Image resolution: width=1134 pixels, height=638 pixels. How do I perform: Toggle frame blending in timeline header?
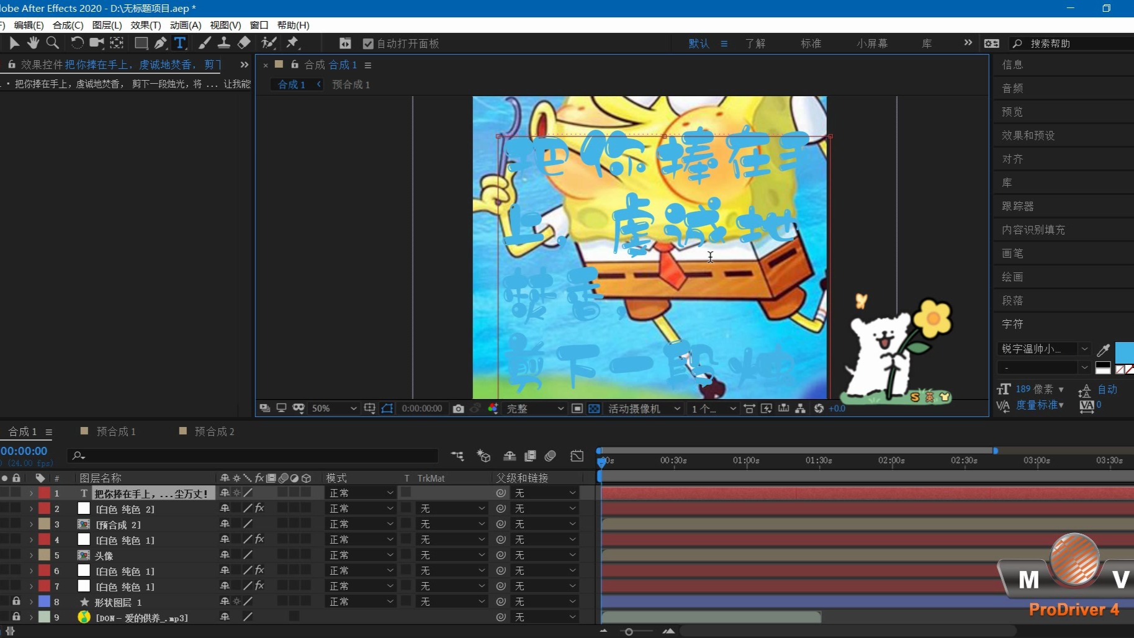click(530, 456)
